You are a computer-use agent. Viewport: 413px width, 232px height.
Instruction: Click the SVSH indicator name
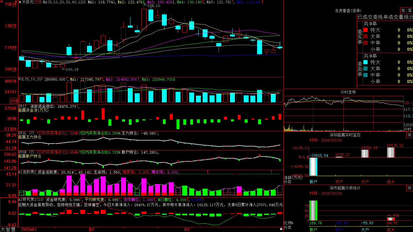tap(22, 152)
